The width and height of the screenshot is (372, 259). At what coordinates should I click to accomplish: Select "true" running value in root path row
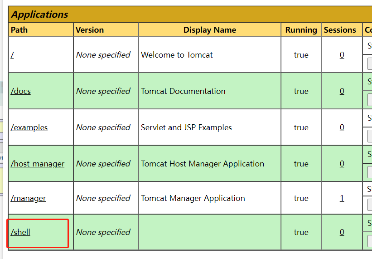301,55
